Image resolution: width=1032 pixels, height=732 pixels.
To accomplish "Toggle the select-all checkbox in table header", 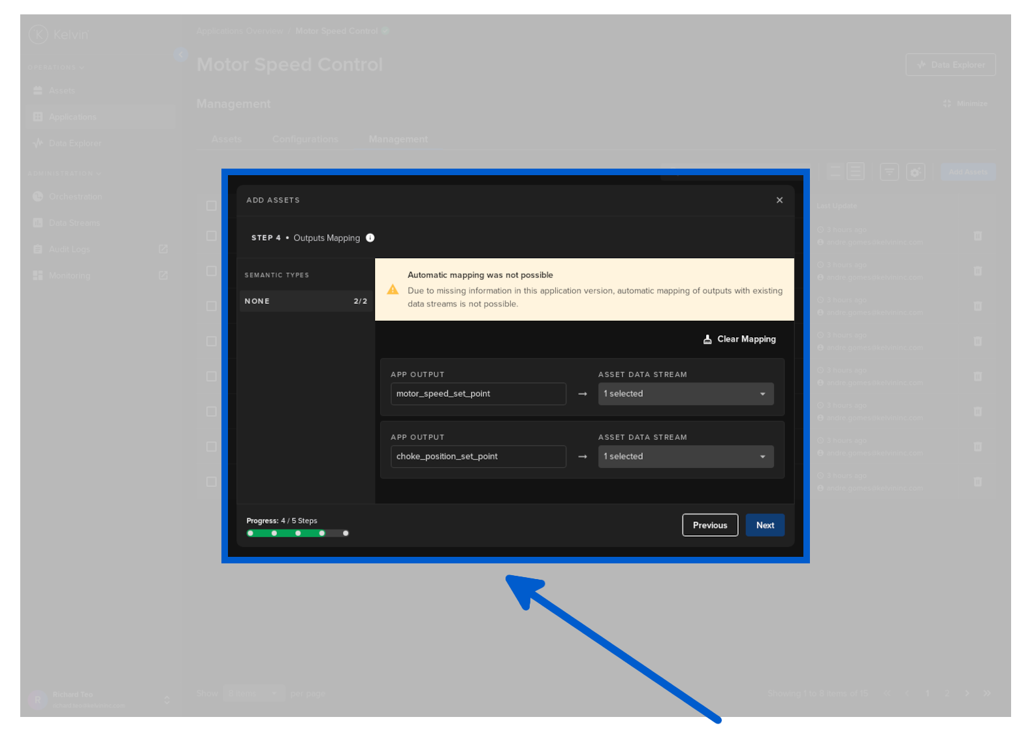I will pyautogui.click(x=211, y=206).
